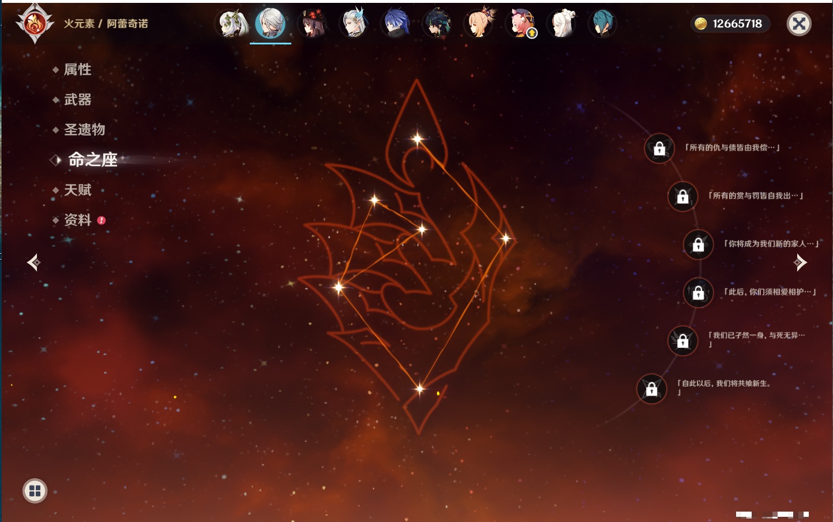This screenshot has width=833, height=522.
Task: Switch to the avatar with red-flower hat
Action: point(313,24)
